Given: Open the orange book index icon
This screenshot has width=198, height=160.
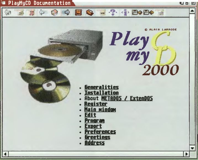Looking at the screenshot, I should click(x=78, y=12).
